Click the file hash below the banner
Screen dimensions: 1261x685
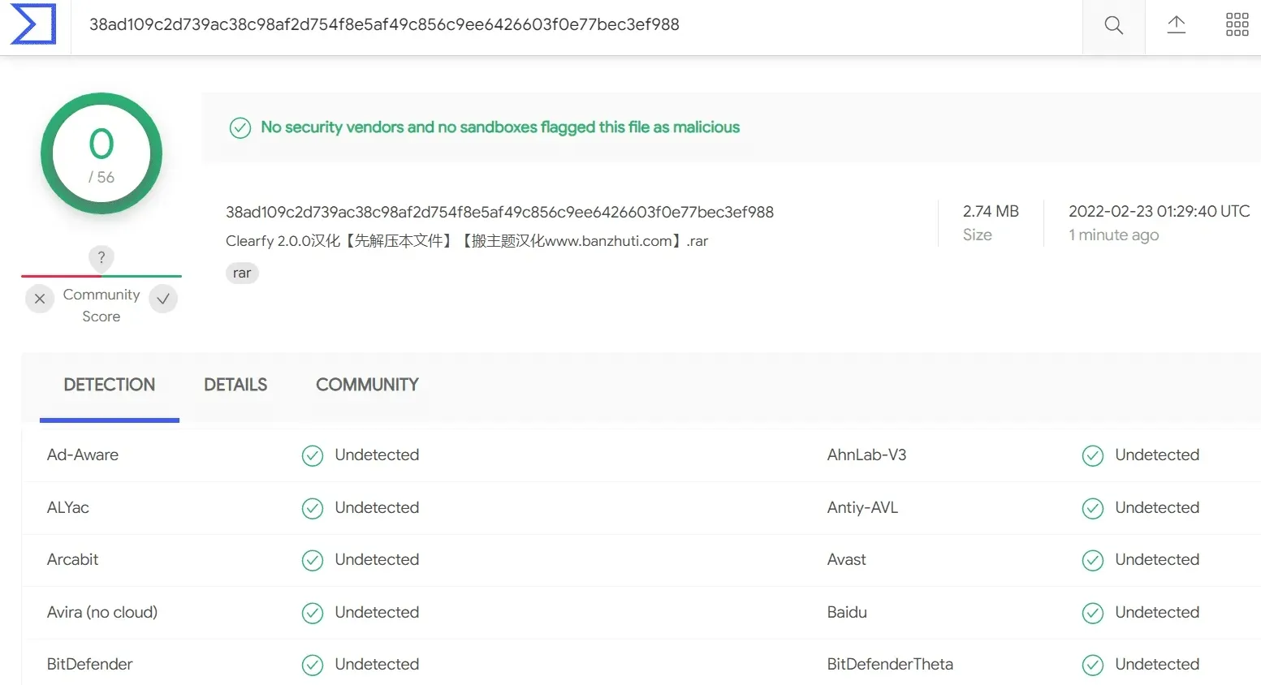[499, 212]
